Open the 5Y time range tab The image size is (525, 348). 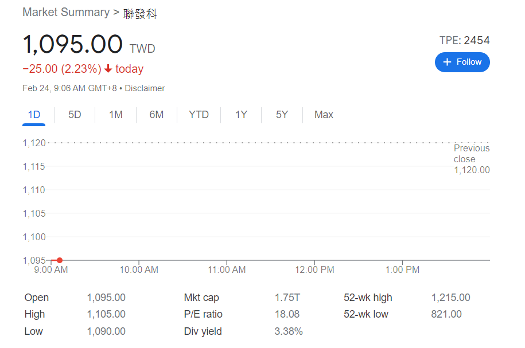click(282, 115)
